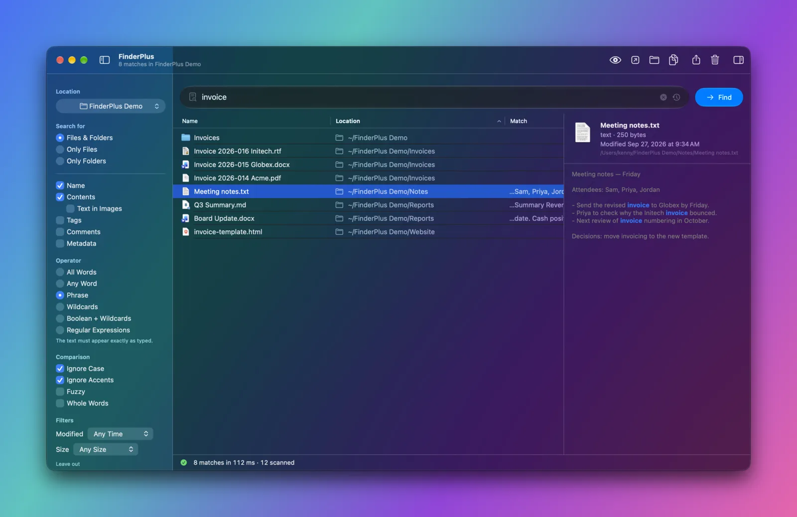Screen dimensions: 797x517
Task: Enable the Whole Words checkbox
Action: pyautogui.click(x=60, y=404)
